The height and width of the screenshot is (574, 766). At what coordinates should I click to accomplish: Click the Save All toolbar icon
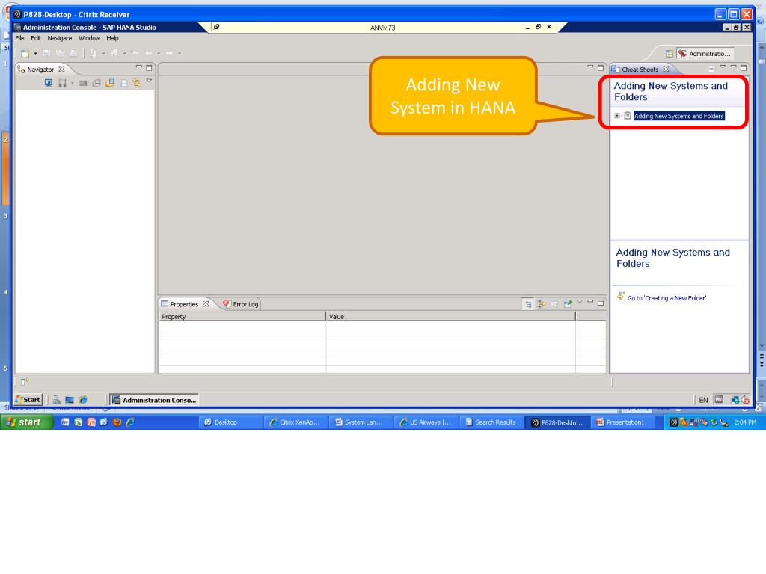click(60, 53)
